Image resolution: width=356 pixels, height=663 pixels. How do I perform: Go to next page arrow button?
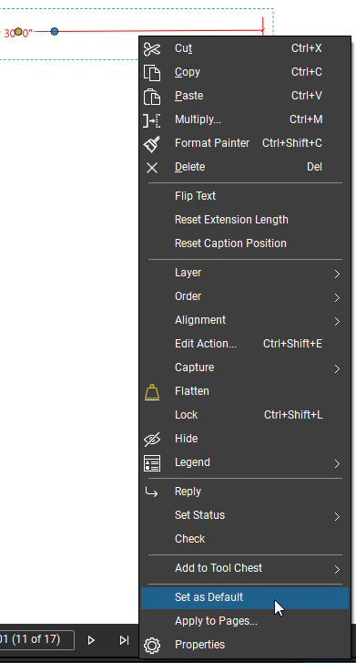pyautogui.click(x=91, y=640)
